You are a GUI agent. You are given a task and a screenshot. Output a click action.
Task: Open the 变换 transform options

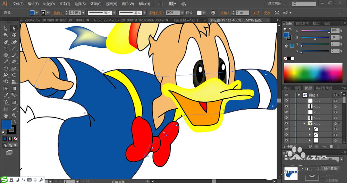(267, 13)
